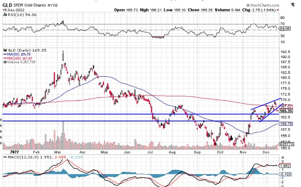Click the 90 level on RSI axis
The width and height of the screenshot is (301, 187).
(x=282, y=18)
